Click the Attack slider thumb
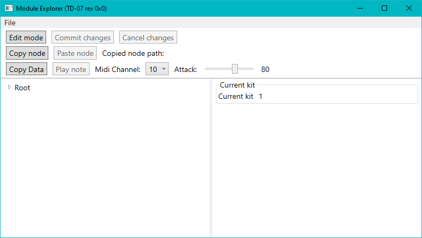Viewport: 422px width, 238px height. [x=235, y=69]
